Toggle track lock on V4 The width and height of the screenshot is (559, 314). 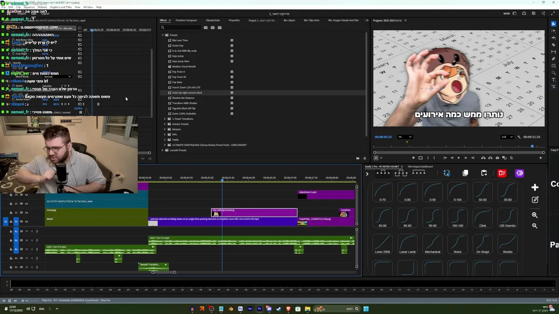[x=11, y=195]
